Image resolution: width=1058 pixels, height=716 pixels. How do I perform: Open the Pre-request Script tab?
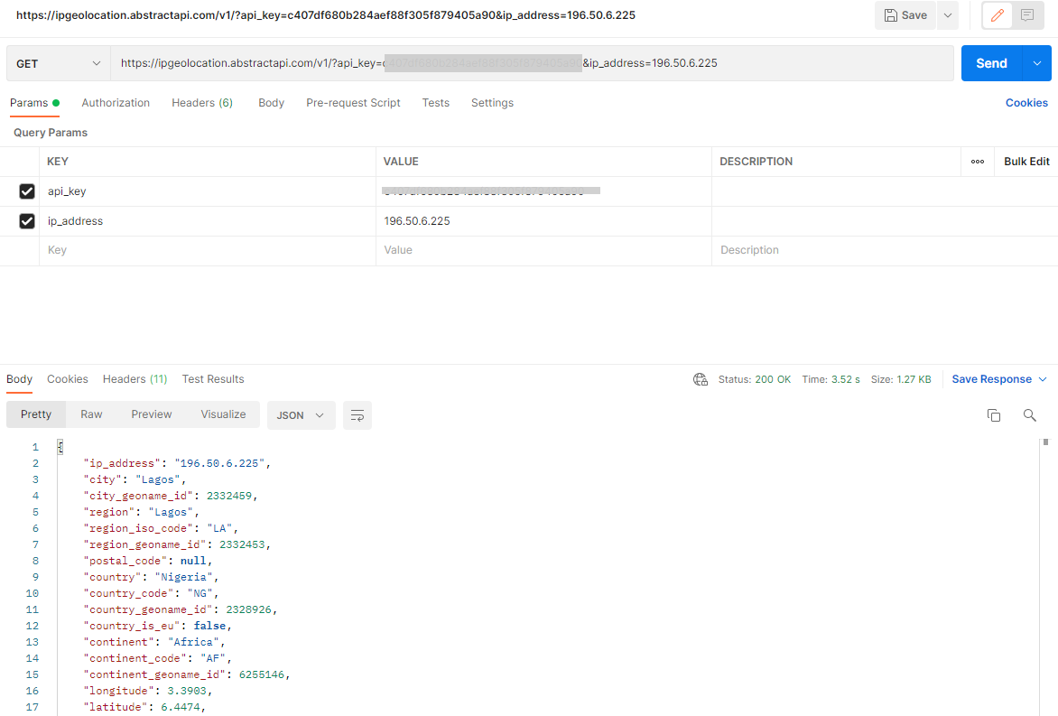click(x=353, y=103)
